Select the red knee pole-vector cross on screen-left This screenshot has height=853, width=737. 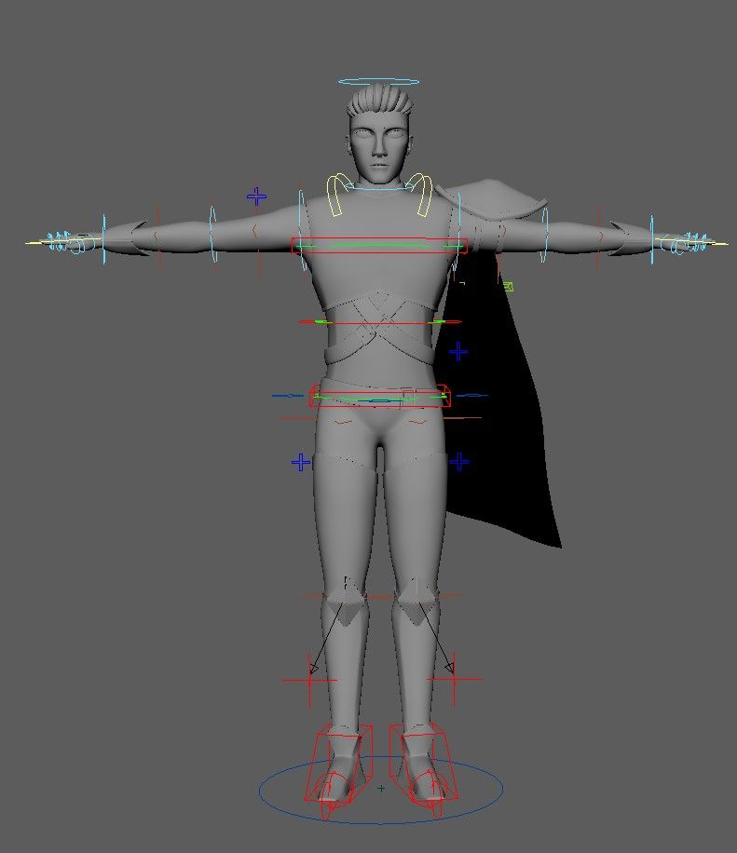(x=309, y=680)
